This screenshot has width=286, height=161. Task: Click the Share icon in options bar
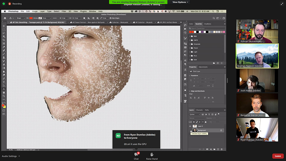224,18
